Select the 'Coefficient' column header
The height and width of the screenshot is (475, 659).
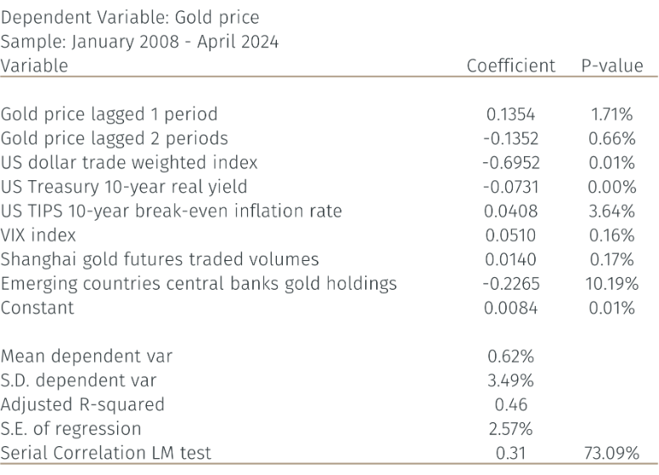(510, 65)
